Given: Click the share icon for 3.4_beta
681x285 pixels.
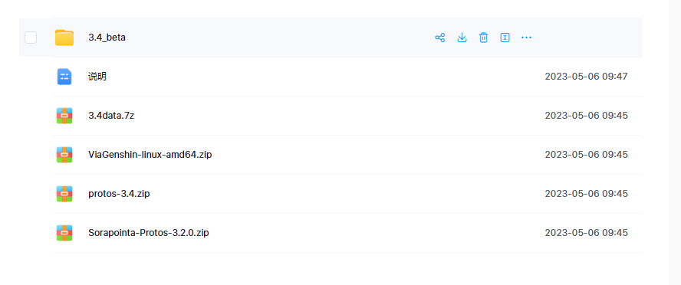Looking at the screenshot, I should [x=440, y=38].
